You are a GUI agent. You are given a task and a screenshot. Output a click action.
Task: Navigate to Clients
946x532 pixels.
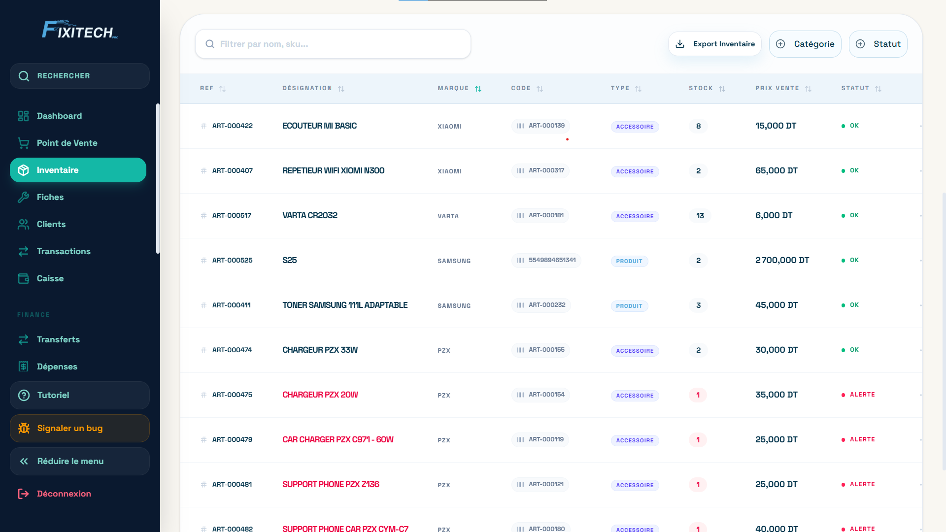coord(78,224)
